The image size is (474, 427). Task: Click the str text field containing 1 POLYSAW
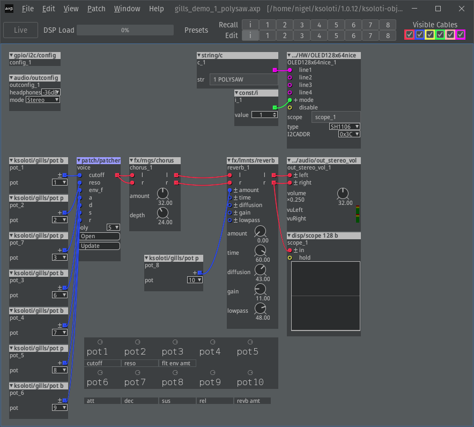[244, 79]
